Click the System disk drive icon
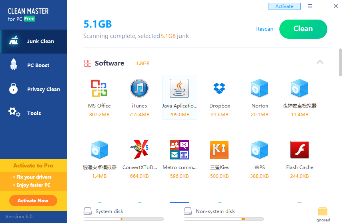 88,211
